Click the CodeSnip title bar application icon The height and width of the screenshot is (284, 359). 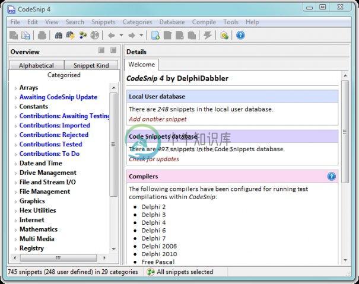click(11, 9)
